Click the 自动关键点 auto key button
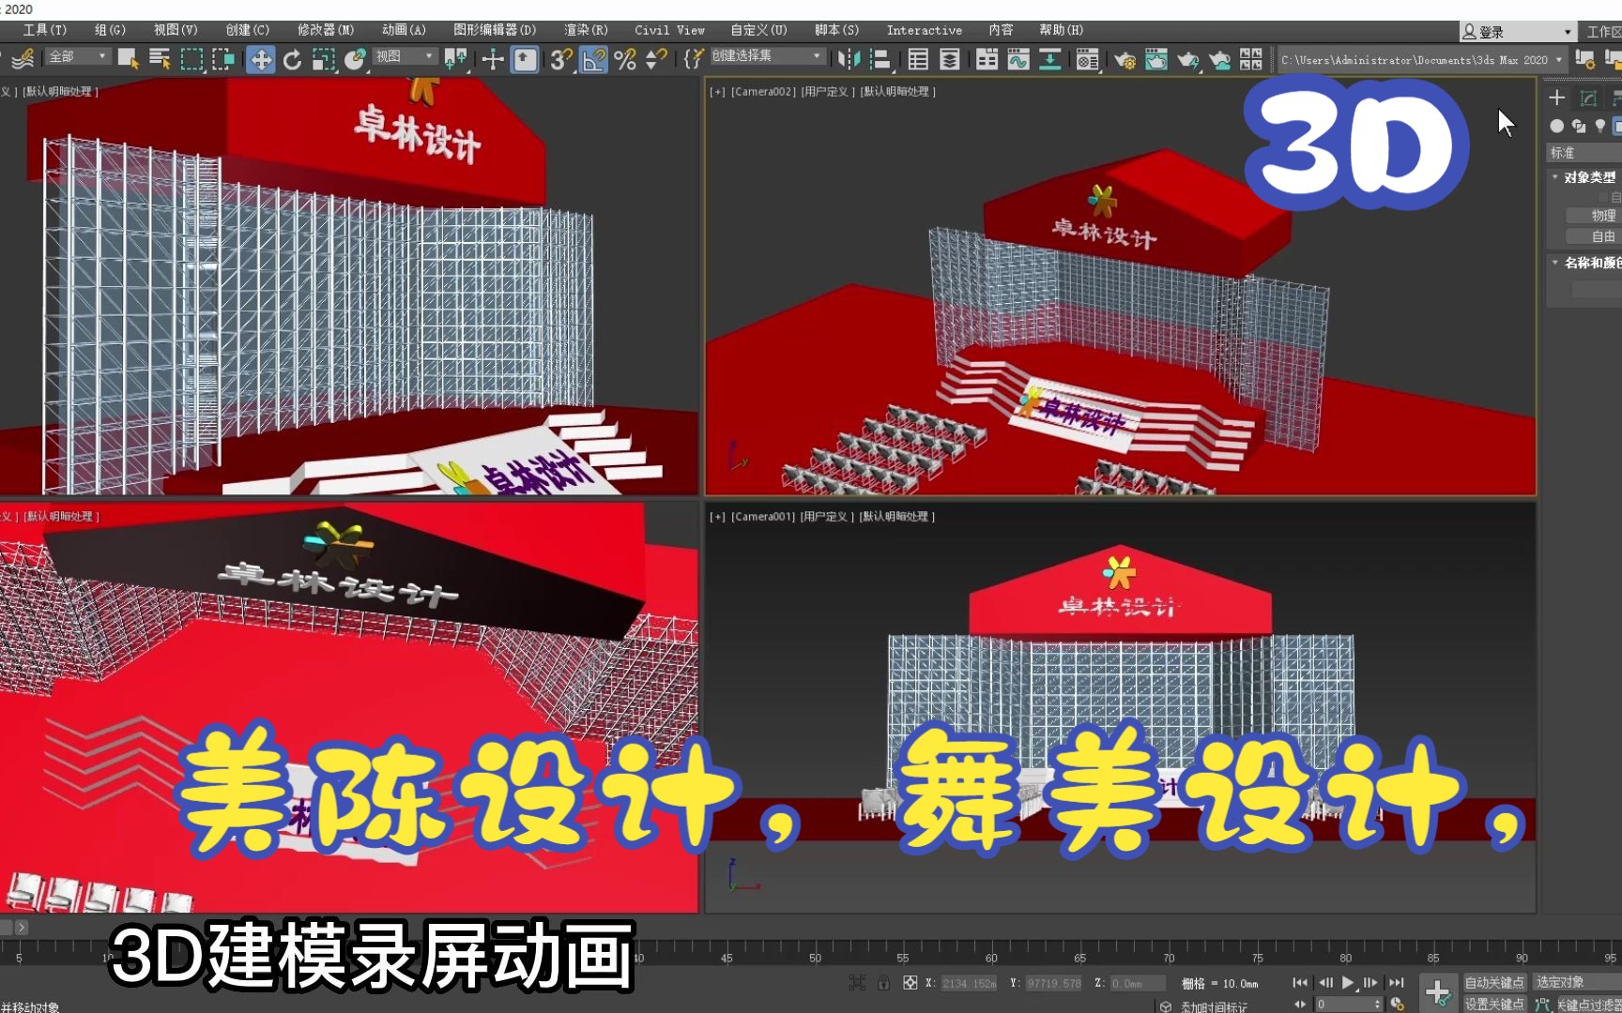Screen dimensions: 1622x1013 tap(1494, 982)
